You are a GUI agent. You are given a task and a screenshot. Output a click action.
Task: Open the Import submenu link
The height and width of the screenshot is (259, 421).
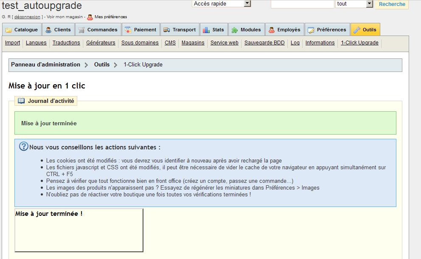coord(12,43)
